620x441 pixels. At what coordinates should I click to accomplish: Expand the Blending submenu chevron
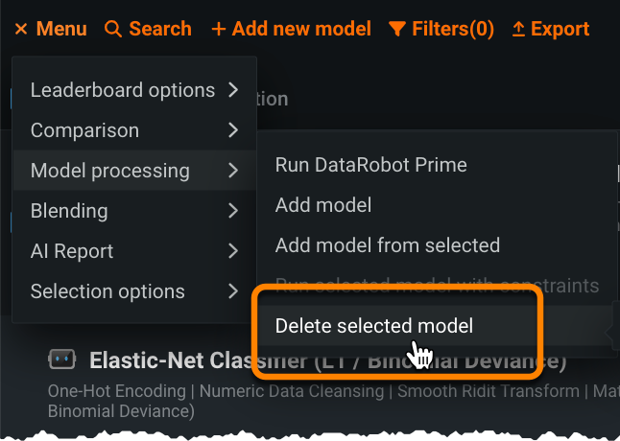click(233, 211)
